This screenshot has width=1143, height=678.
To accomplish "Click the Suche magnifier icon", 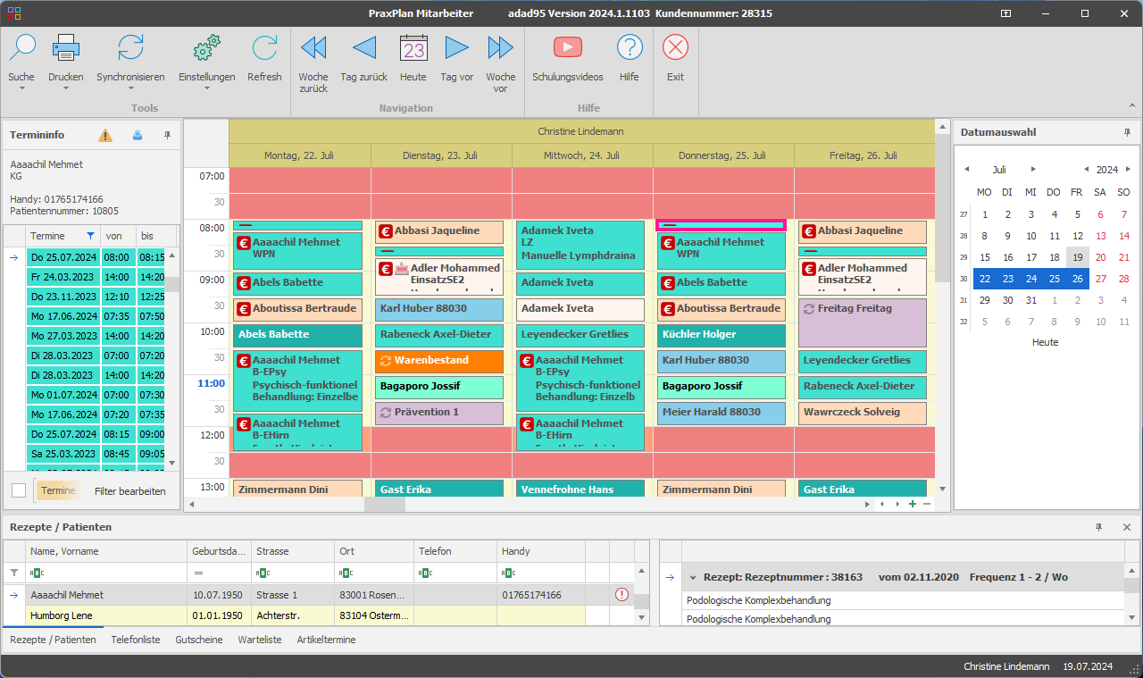I will click(21, 48).
